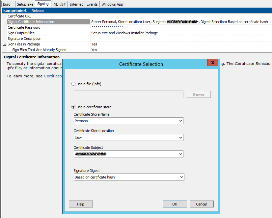
Task: Click the OK button
Action: [x=175, y=204]
